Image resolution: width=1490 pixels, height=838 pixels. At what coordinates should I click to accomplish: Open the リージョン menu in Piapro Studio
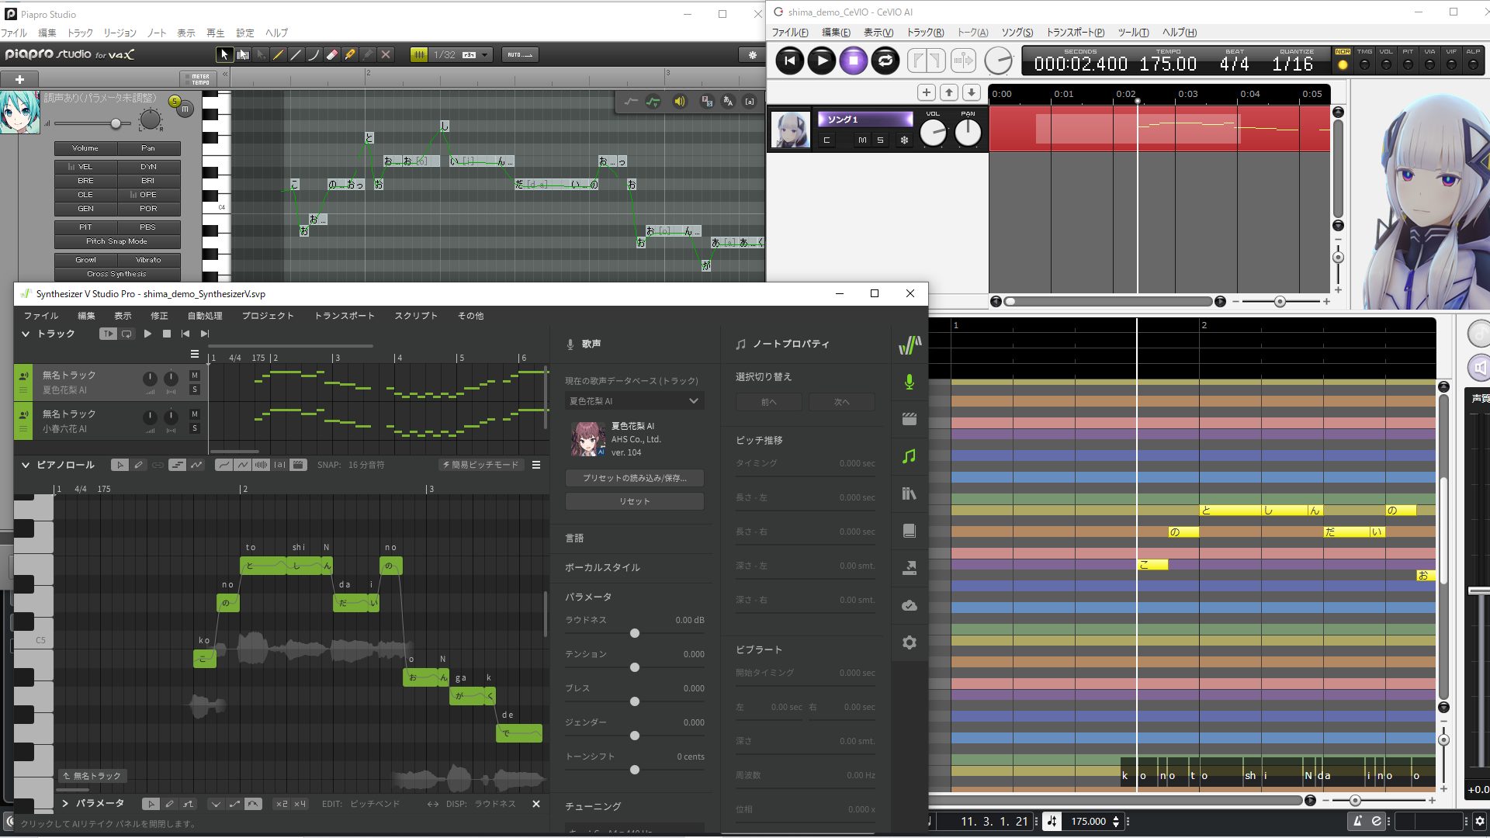(120, 33)
